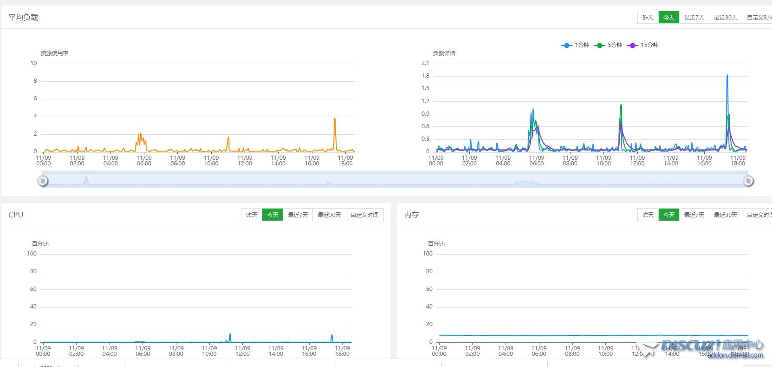Open 自定义时间 for the CPU chart
This screenshot has height=367, width=772.
click(364, 215)
